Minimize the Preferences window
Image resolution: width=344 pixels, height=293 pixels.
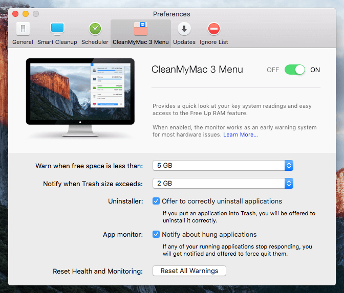click(x=26, y=14)
